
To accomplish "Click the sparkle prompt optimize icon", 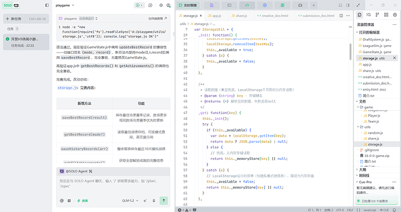I will [145, 201].
